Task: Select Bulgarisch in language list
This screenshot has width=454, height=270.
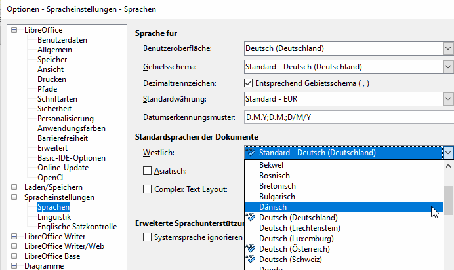Action: [344, 197]
